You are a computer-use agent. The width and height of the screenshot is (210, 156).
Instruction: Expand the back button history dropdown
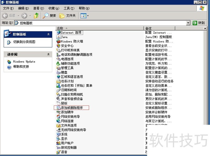tap(18, 16)
